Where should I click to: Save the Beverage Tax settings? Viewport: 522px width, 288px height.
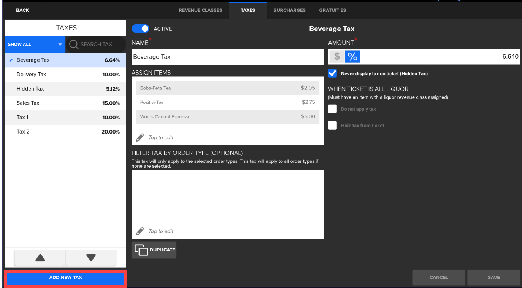coord(493,277)
